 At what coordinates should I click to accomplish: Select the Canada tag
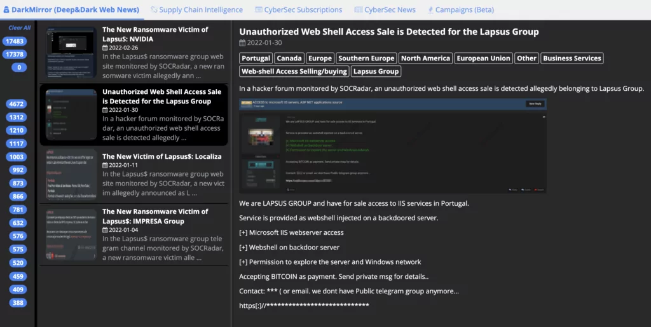[289, 58]
